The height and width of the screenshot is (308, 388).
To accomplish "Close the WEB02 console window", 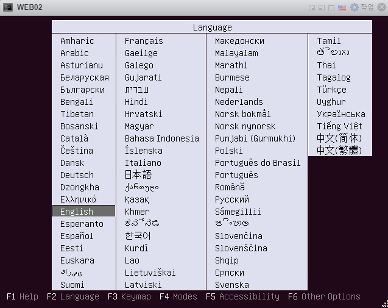I will pos(381,7).
